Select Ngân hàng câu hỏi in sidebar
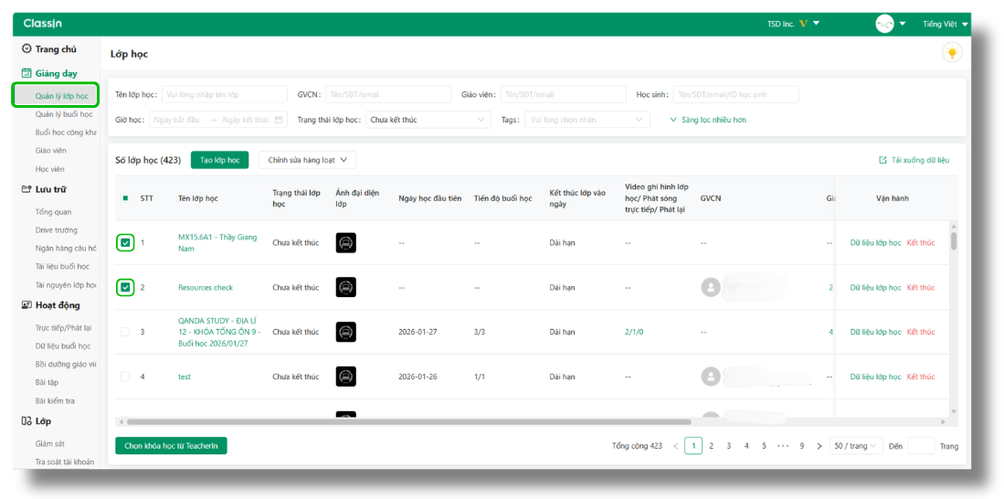Viewport: 1004px width, 499px height. pyautogui.click(x=65, y=249)
